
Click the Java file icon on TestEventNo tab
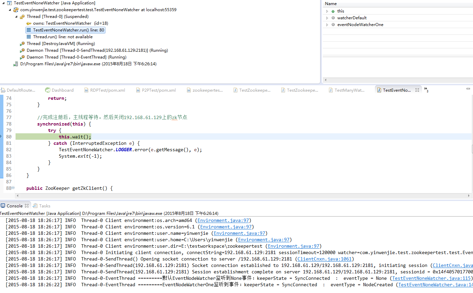pos(379,90)
